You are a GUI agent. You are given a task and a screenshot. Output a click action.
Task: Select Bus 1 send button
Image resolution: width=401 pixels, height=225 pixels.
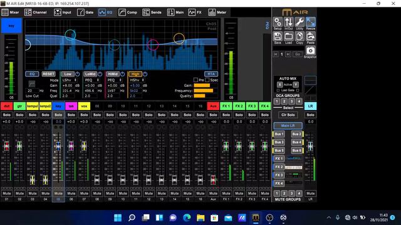(279, 134)
